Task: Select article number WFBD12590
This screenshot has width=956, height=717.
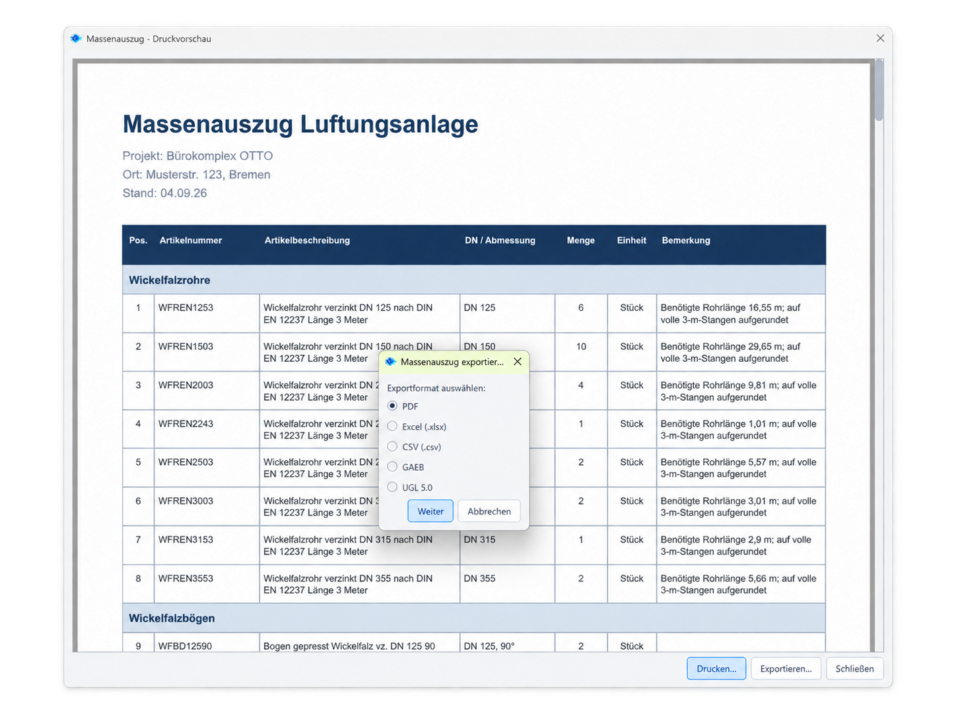Action: click(185, 646)
